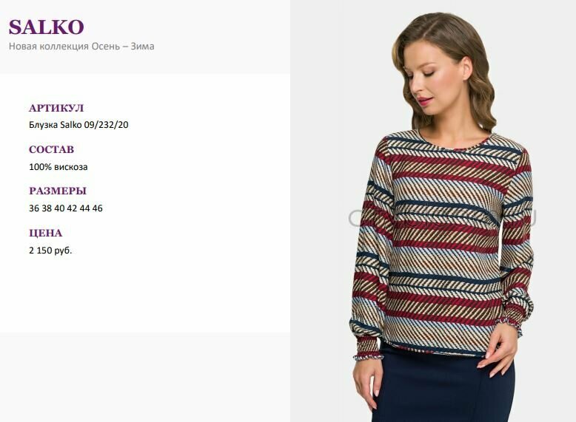Click the watermark text across the blouse

[443, 218]
